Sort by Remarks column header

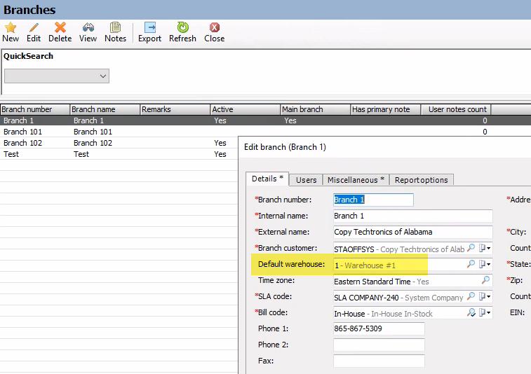pyautogui.click(x=175, y=109)
